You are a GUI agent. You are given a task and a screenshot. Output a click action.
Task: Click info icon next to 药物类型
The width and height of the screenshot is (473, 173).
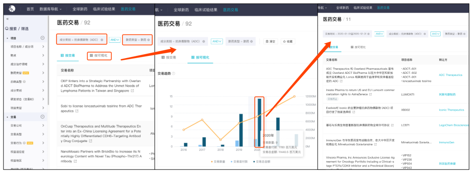pos(24,82)
